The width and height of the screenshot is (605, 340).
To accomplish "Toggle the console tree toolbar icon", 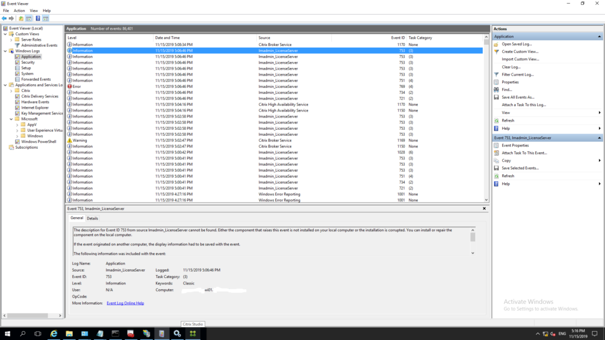I will click(x=28, y=18).
